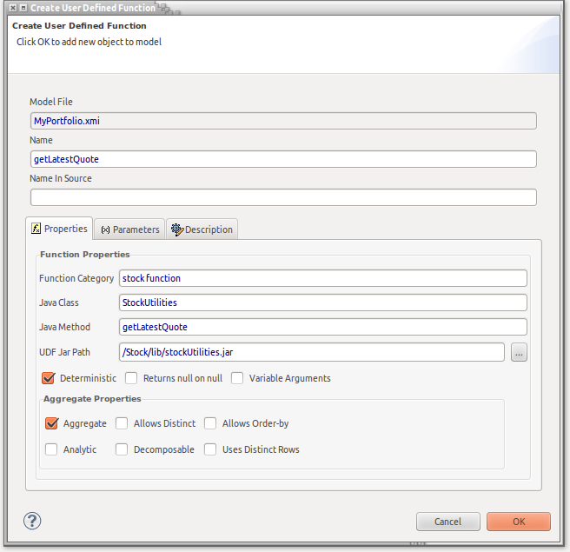Image resolution: width=570 pixels, height=552 pixels.
Task: Click the 'Java Class' label
Action: tap(59, 303)
